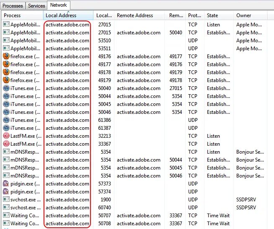Click iTunes icon on port 61386 row
This screenshot has height=229, width=274.
pyautogui.click(x=6, y=120)
